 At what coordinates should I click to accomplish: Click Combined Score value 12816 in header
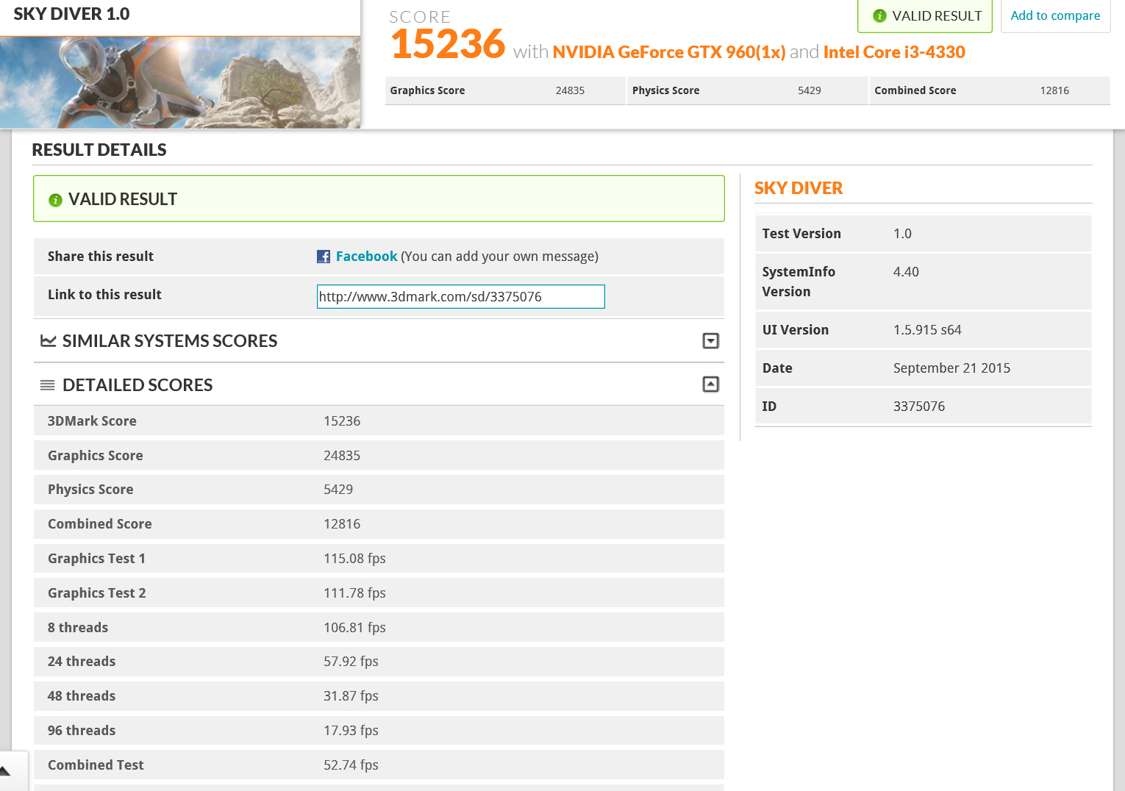tap(1054, 90)
